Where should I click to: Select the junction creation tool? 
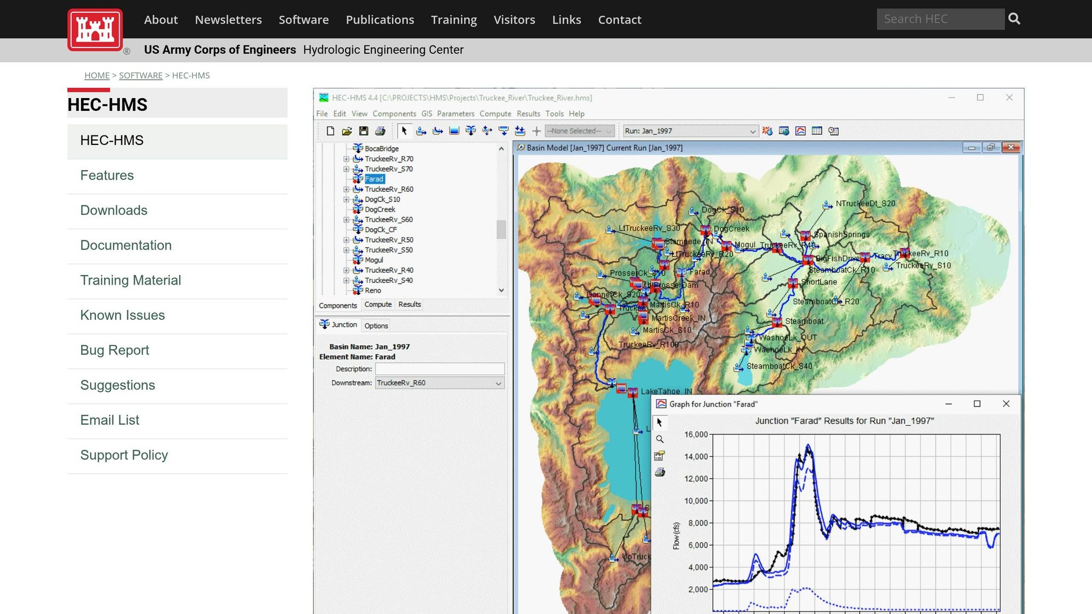[x=471, y=131]
